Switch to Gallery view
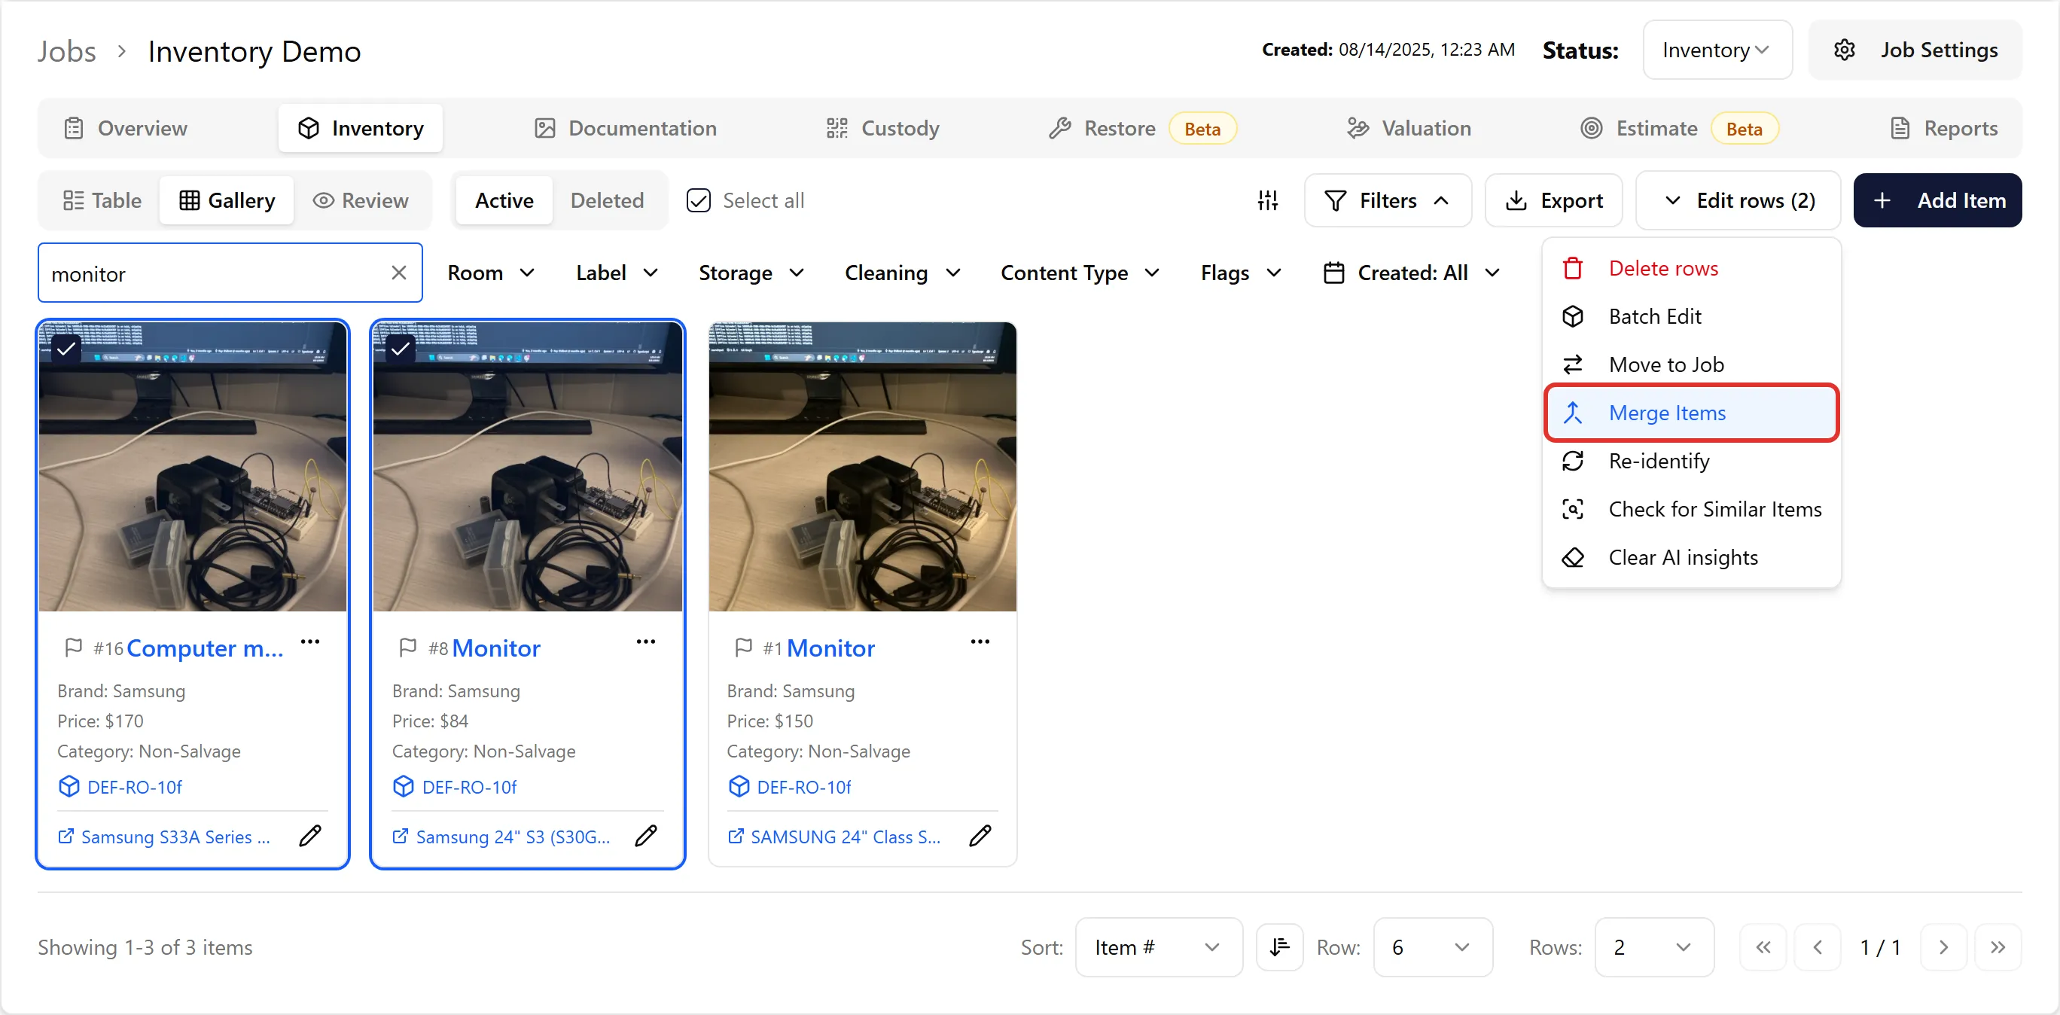The height and width of the screenshot is (1015, 2060). pyautogui.click(x=227, y=200)
